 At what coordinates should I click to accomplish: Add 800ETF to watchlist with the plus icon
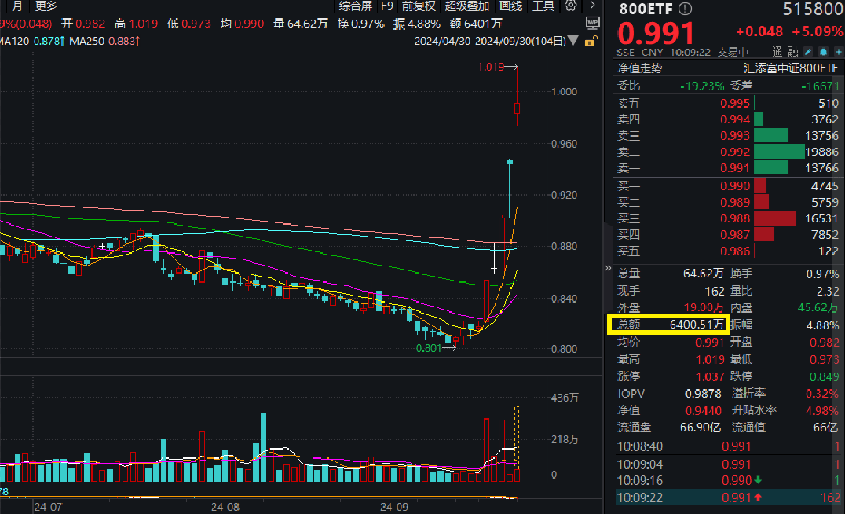tap(838, 51)
